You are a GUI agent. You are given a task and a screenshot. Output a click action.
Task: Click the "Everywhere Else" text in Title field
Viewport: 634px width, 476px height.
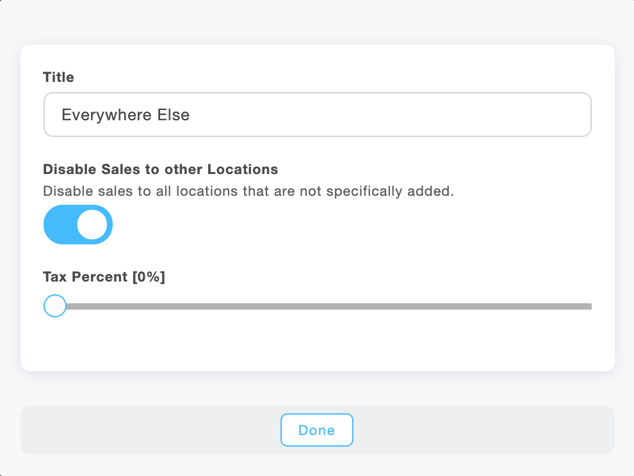126,115
